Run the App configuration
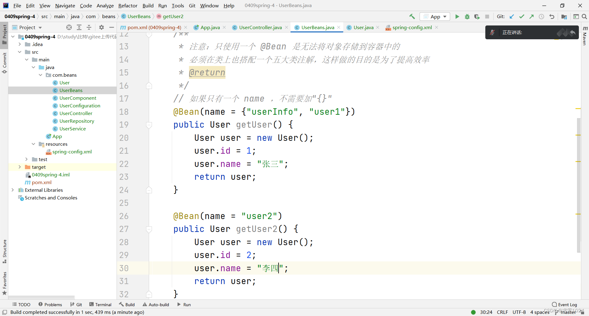The height and width of the screenshot is (316, 589). click(x=457, y=17)
